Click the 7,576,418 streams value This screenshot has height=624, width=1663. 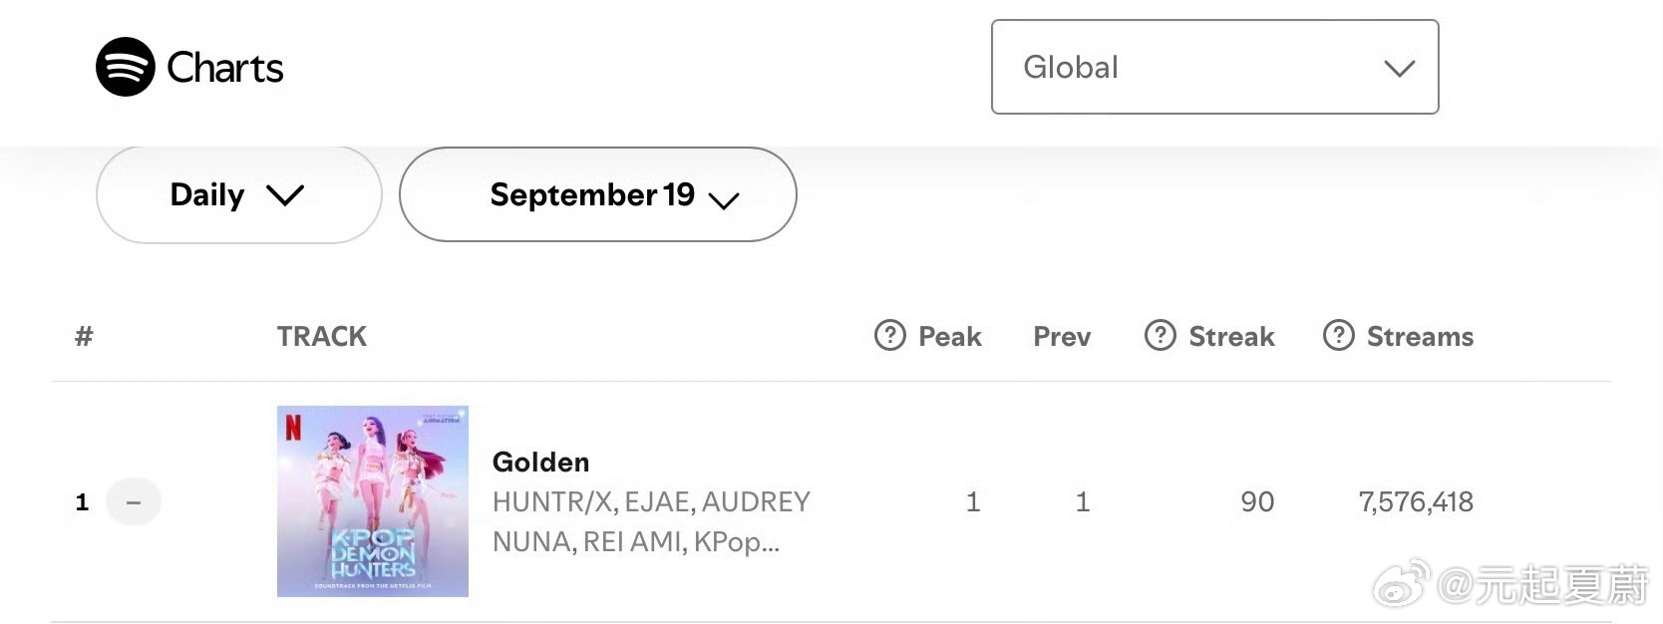coord(1416,501)
